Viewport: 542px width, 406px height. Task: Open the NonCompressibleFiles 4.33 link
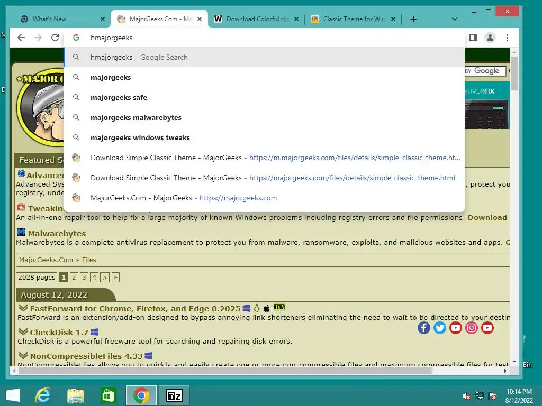[x=86, y=356]
